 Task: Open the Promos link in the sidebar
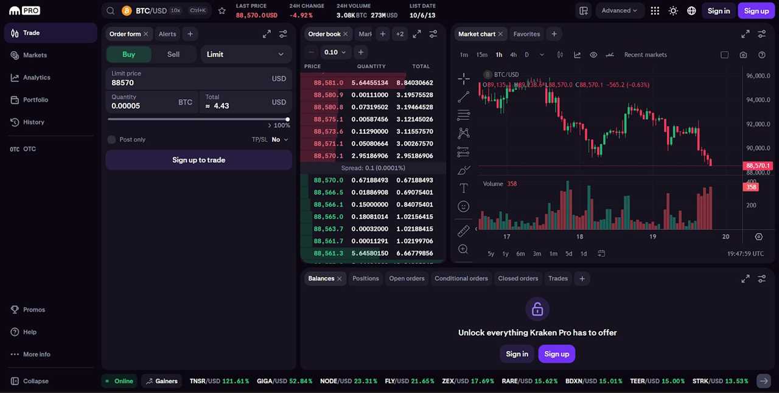tap(33, 309)
